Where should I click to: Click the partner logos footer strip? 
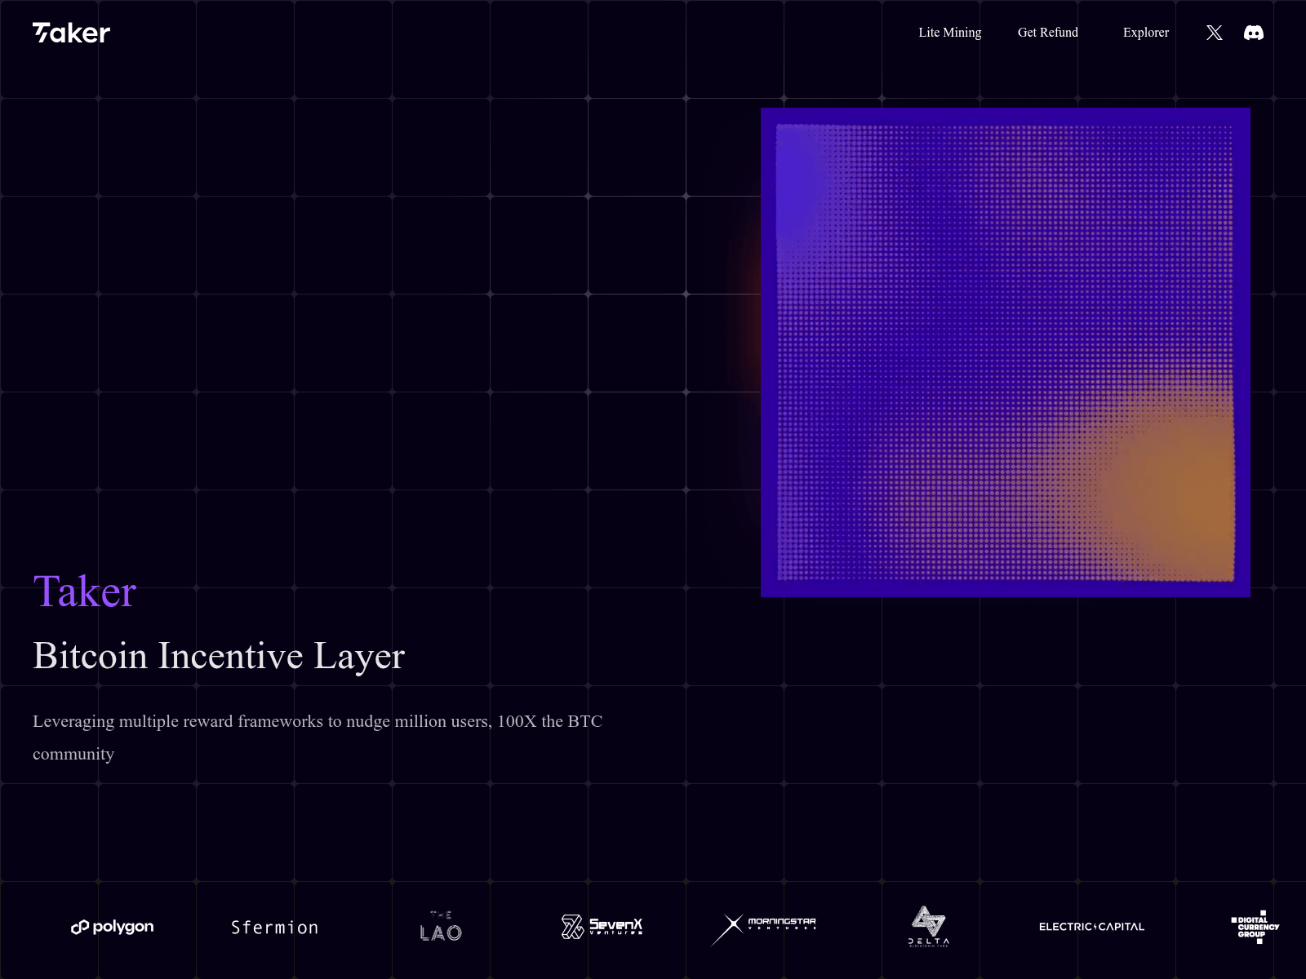653,927
